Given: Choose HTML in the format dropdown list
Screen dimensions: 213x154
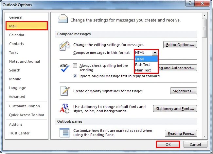Looking at the screenshot, I should (146, 59).
